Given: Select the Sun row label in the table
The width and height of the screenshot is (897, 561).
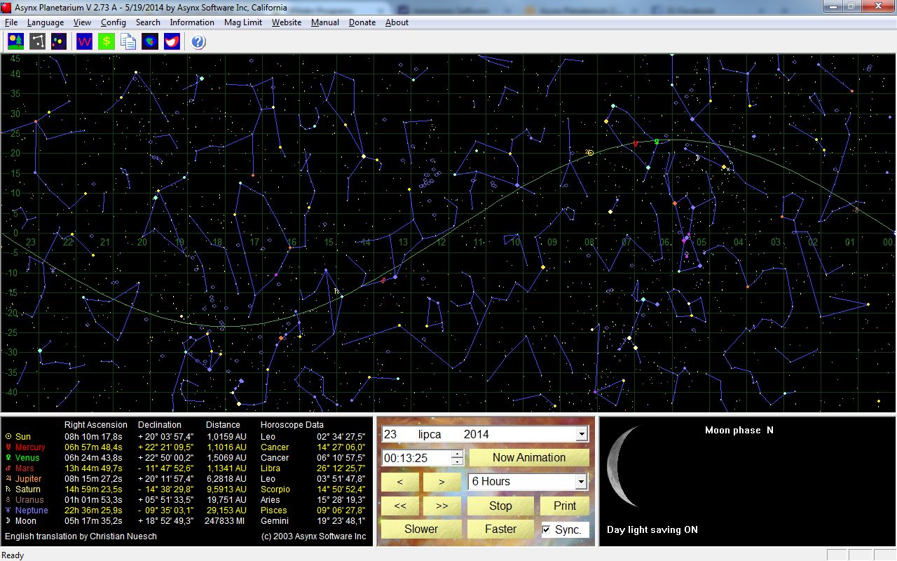Looking at the screenshot, I should coord(23,437).
